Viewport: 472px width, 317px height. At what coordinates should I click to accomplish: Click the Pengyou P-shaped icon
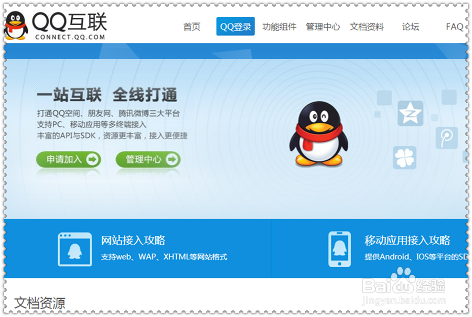click(x=447, y=138)
